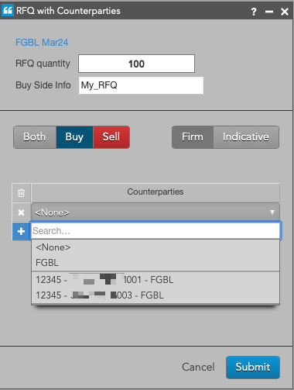Choose the Indicative quote type
This screenshot has height=390, width=294.
pos(246,137)
